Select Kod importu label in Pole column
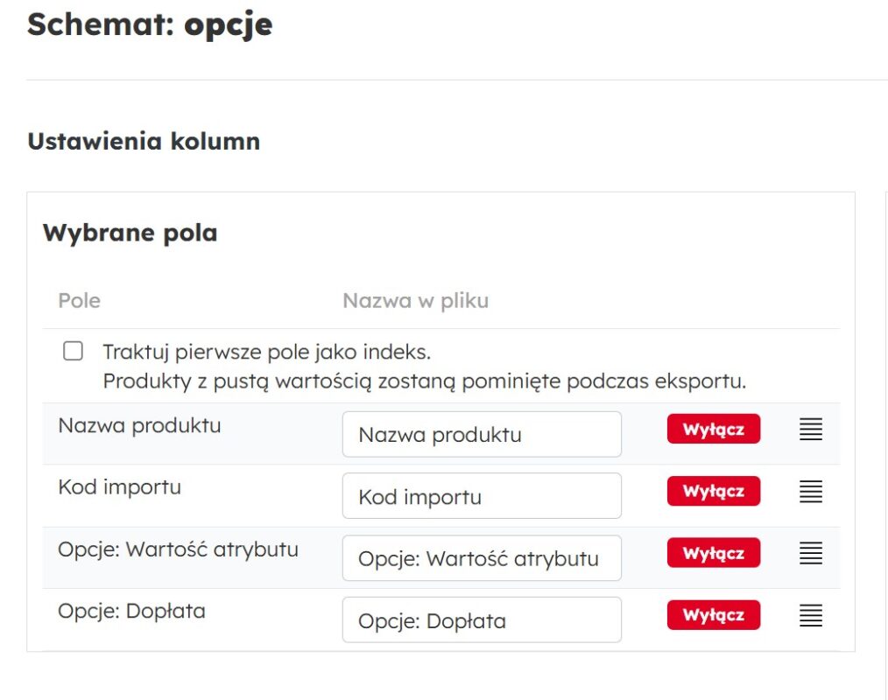This screenshot has height=700, width=888. [x=119, y=487]
